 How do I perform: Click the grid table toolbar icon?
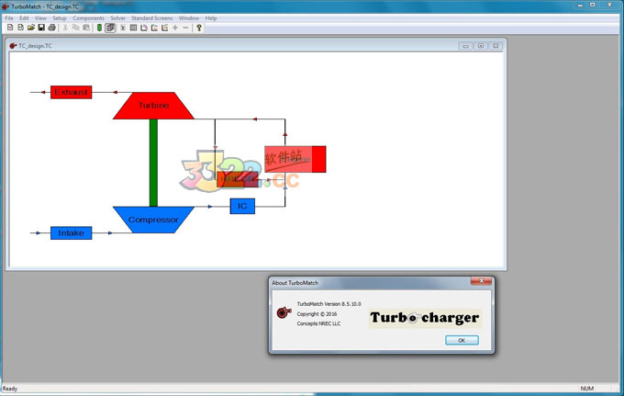tap(133, 28)
